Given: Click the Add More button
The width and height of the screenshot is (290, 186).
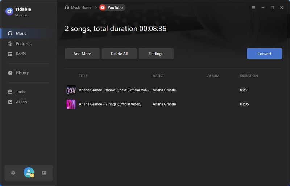Looking at the screenshot, I should (x=82, y=54).
